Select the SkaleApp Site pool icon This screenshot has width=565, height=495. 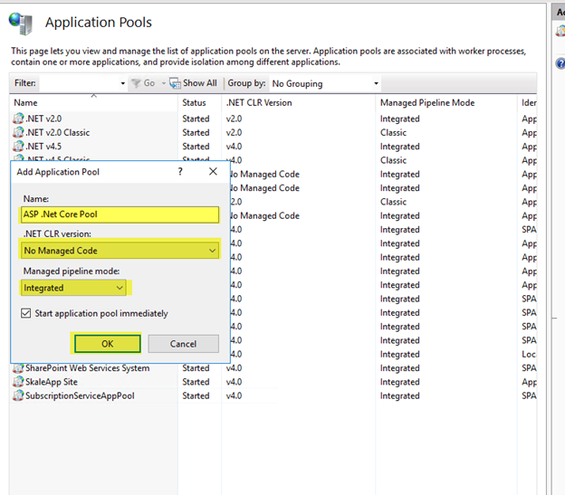click(x=18, y=382)
